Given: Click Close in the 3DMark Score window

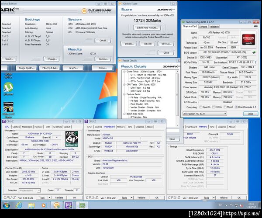Looking at the screenshot, I should point(166,53).
